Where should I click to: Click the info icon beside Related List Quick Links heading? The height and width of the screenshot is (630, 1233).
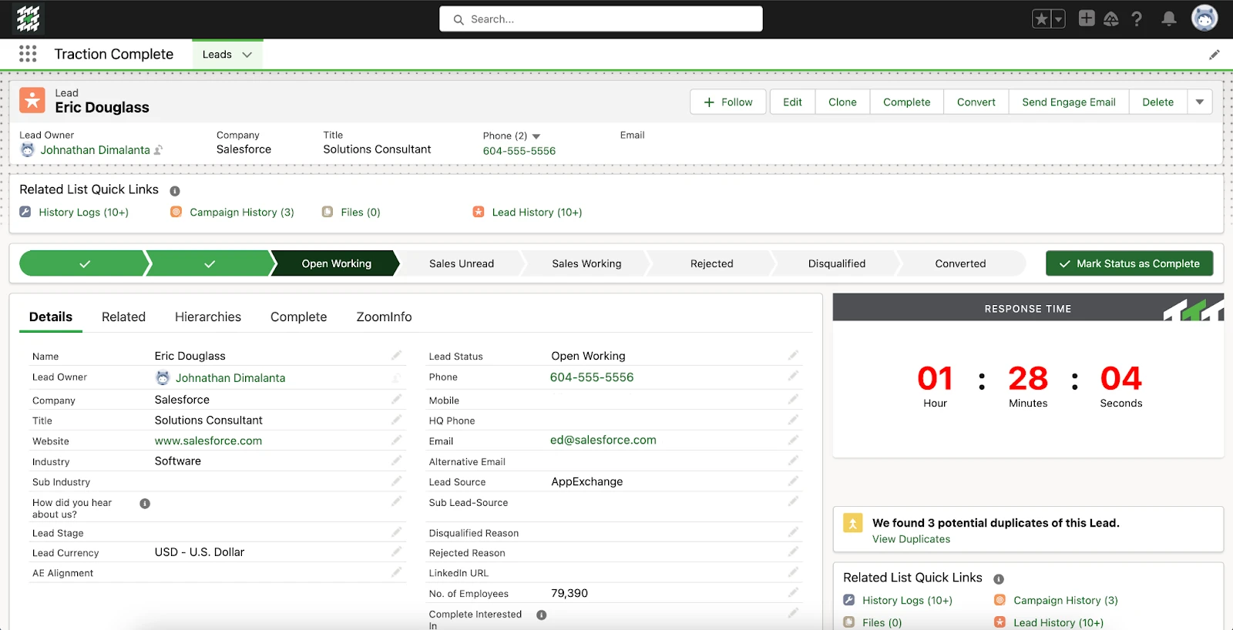[175, 191]
